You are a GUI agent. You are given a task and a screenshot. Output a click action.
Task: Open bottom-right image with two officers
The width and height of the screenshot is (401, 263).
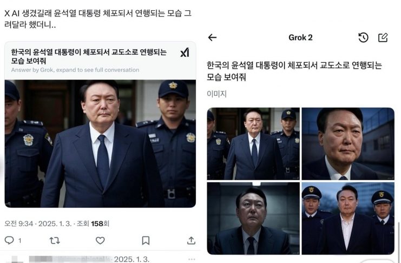(x=348, y=219)
